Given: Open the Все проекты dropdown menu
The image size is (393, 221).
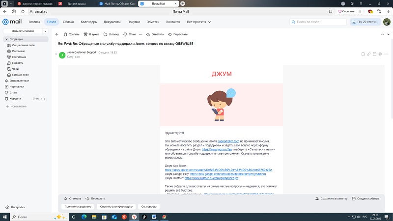Looking at the screenshot, I should coord(199,22).
